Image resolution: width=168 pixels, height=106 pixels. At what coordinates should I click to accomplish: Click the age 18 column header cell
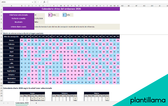tap(22, 37)
